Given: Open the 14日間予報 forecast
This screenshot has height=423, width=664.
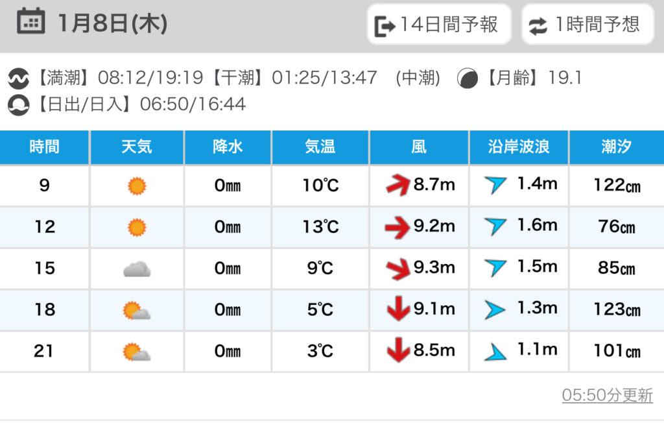Looking at the screenshot, I should click(x=439, y=25).
